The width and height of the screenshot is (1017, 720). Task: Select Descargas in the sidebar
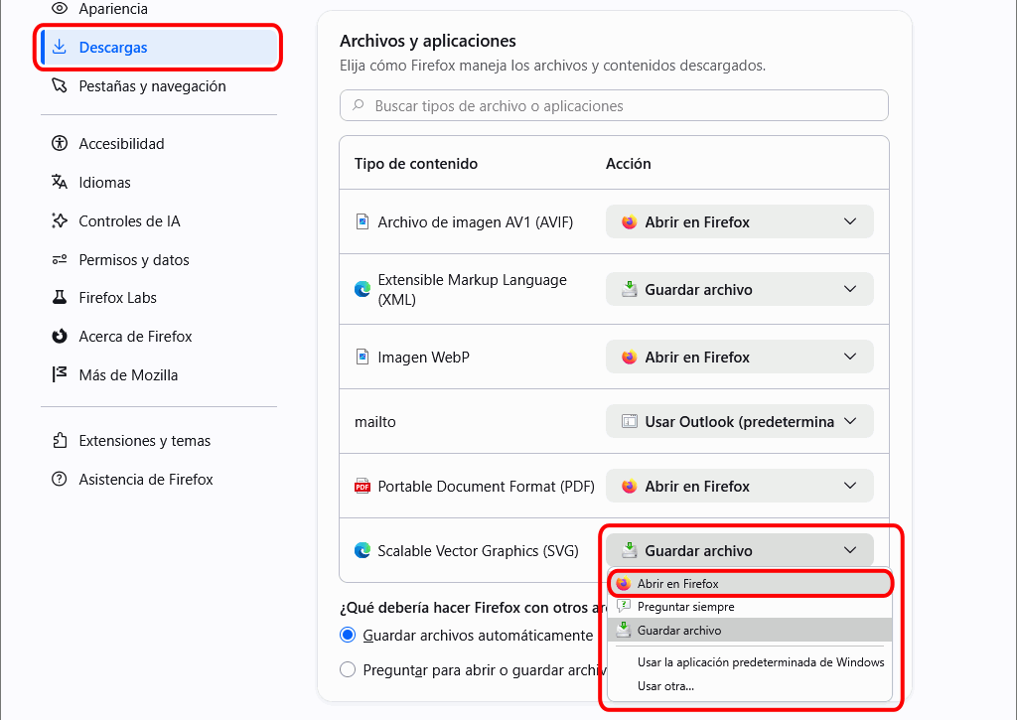(x=159, y=48)
